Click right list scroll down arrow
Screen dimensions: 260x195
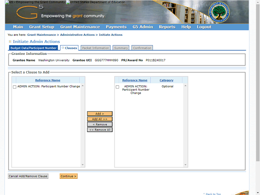tap(185, 165)
